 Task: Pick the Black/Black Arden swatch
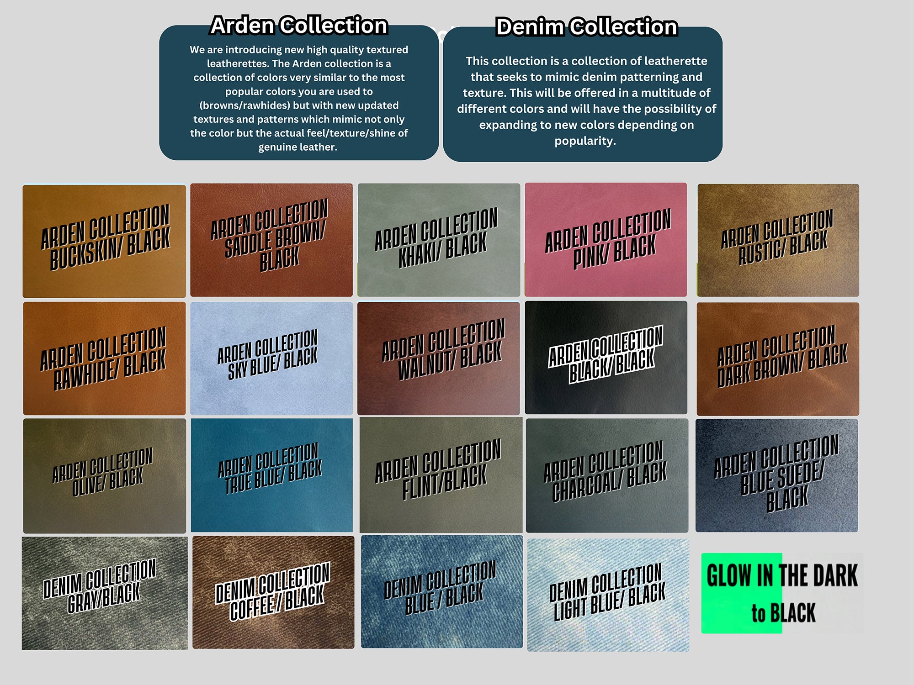[606, 358]
